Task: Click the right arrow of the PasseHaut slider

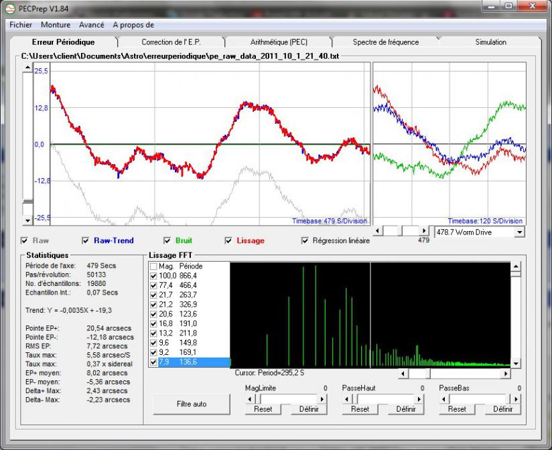Action: coord(419,398)
